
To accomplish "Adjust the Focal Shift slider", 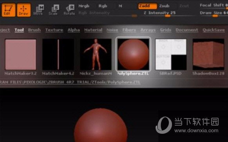I will tap(214, 6).
